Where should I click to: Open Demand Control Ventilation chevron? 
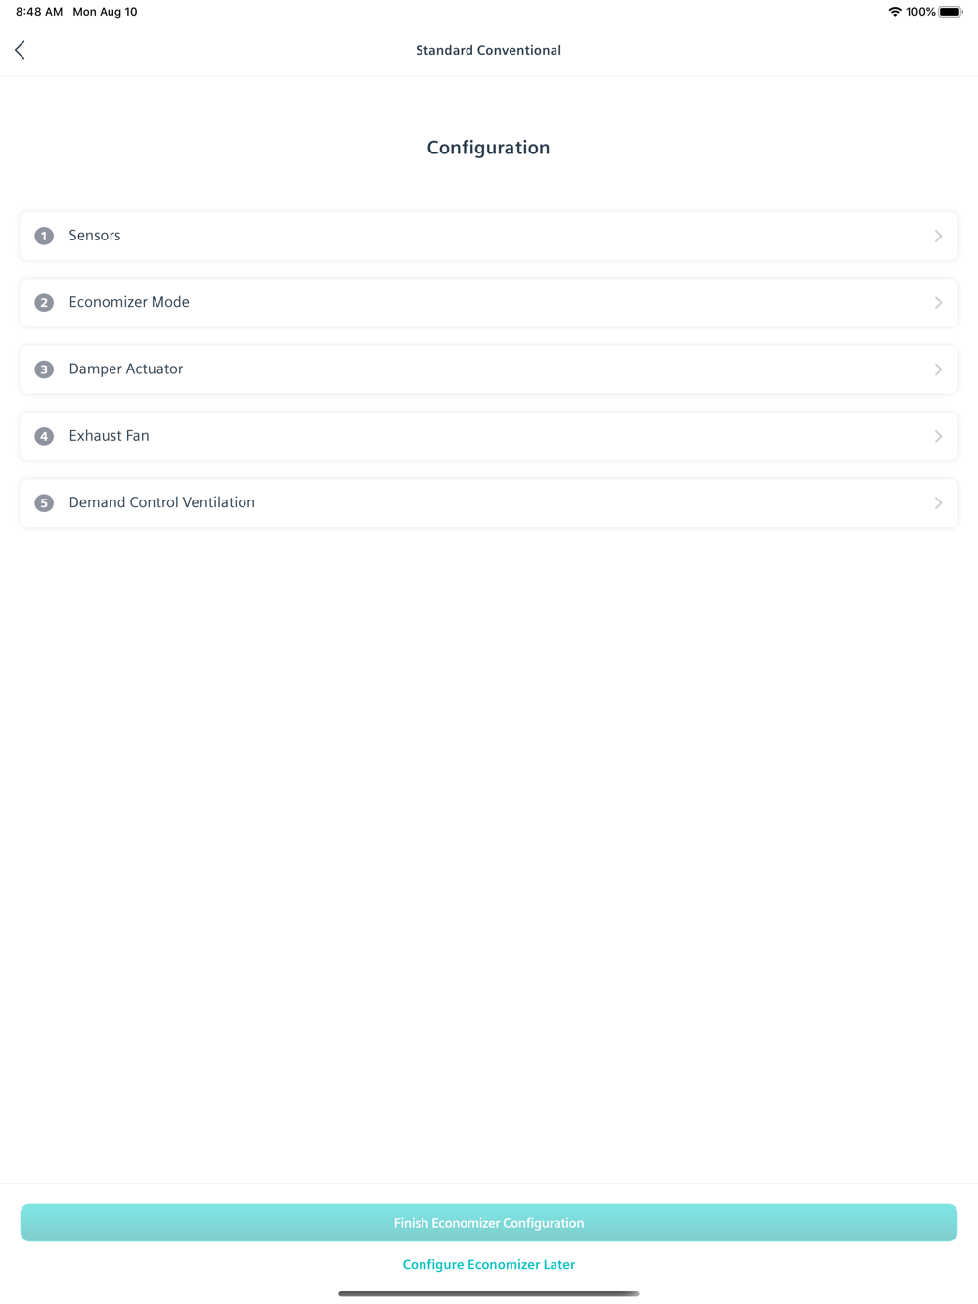pyautogui.click(x=938, y=503)
